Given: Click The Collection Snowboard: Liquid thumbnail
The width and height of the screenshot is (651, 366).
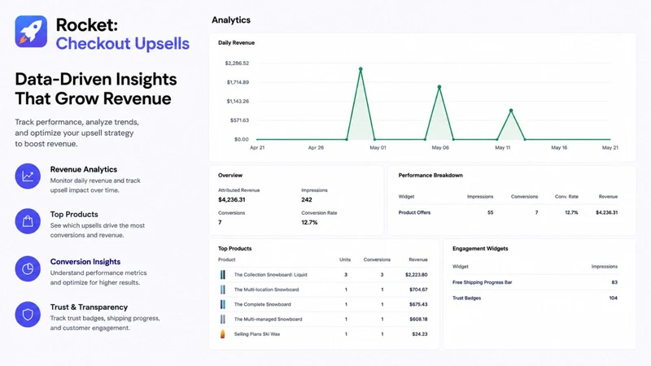Looking at the screenshot, I should [x=223, y=275].
